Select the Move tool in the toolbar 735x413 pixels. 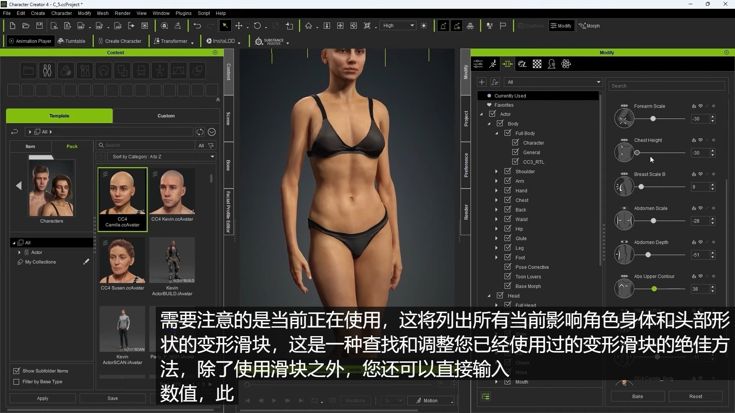240,26
